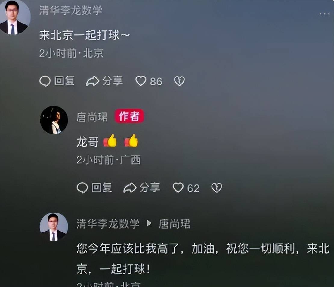The width and height of the screenshot is (334, 287).
Task: Like the '龙哥' comment with 62 likes
Action: (x=178, y=188)
